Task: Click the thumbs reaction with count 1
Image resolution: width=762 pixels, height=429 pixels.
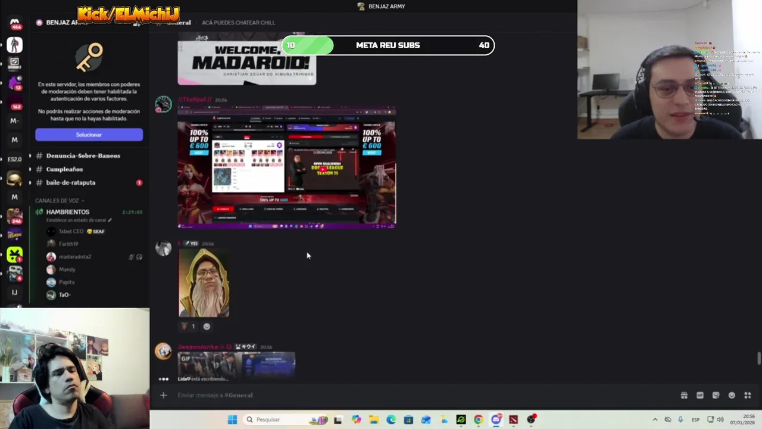Action: point(188,327)
